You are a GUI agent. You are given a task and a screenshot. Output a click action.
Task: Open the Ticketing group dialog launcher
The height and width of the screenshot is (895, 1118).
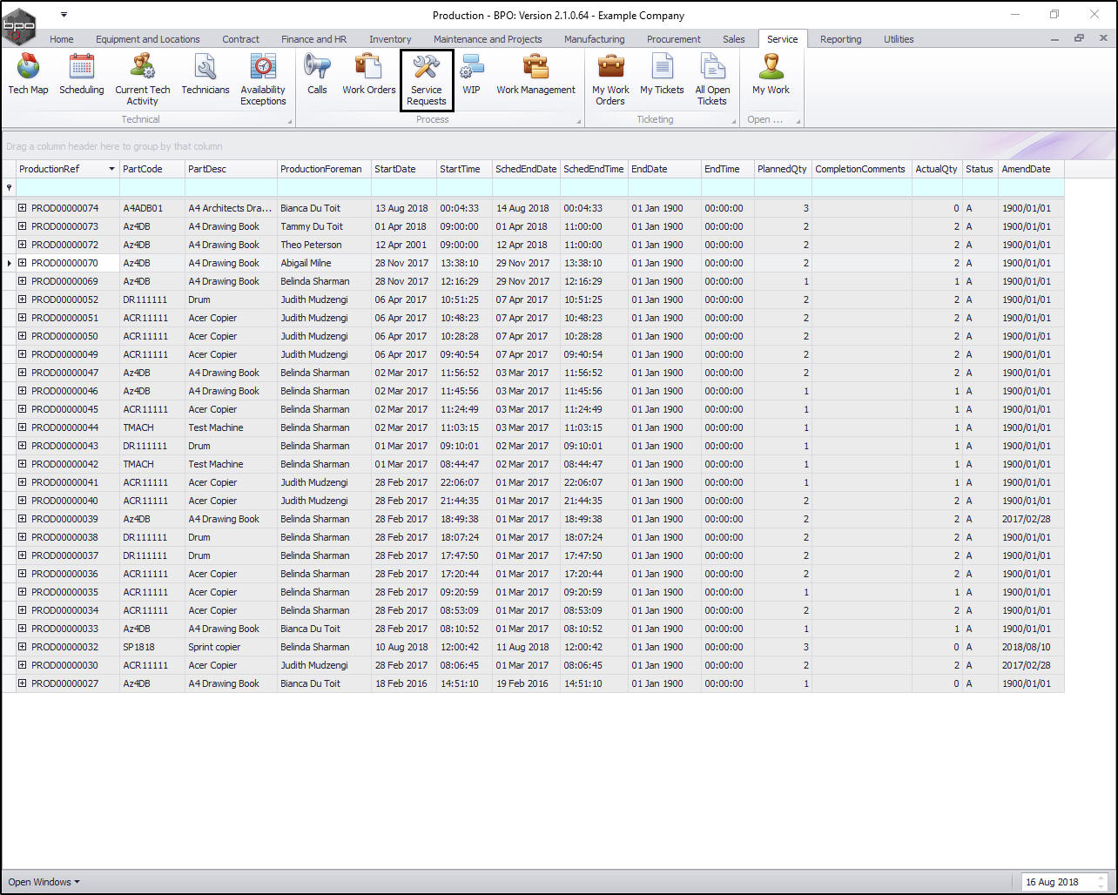click(x=734, y=121)
